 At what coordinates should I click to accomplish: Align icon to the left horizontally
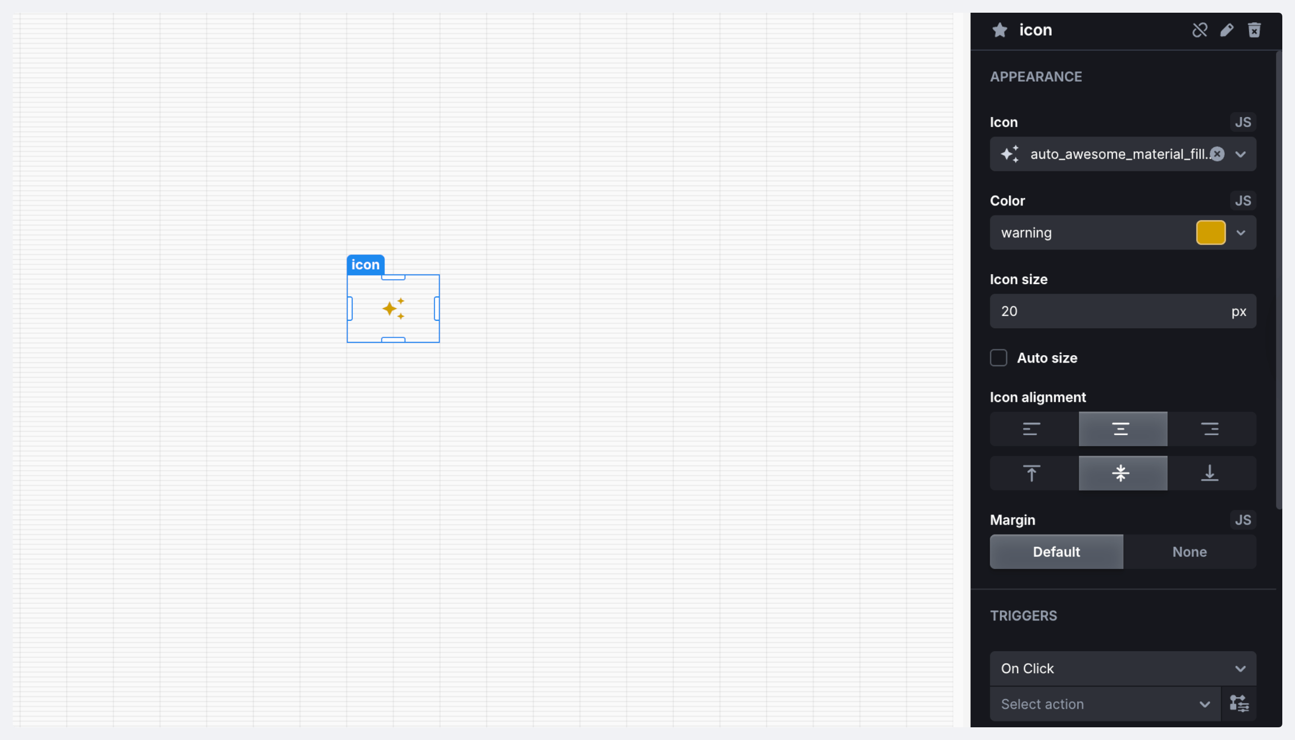pos(1032,429)
